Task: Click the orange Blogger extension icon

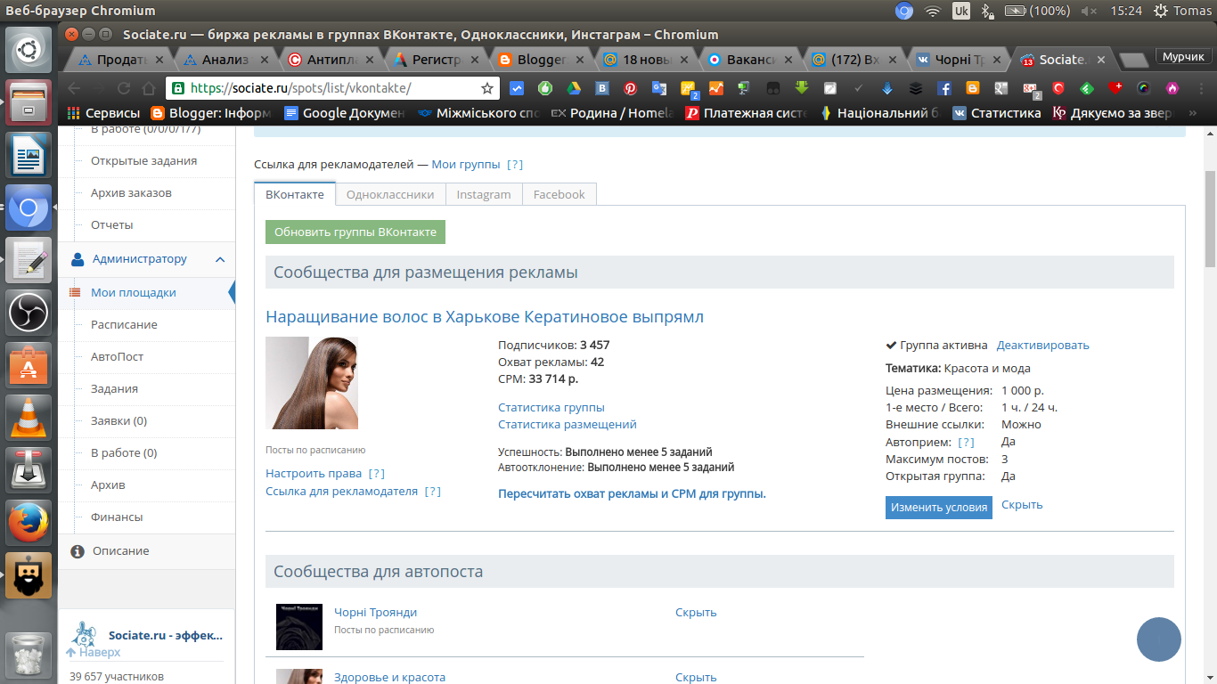Action: coord(973,88)
